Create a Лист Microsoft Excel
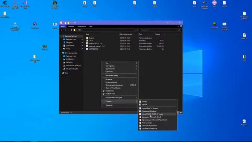 click(x=157, y=129)
